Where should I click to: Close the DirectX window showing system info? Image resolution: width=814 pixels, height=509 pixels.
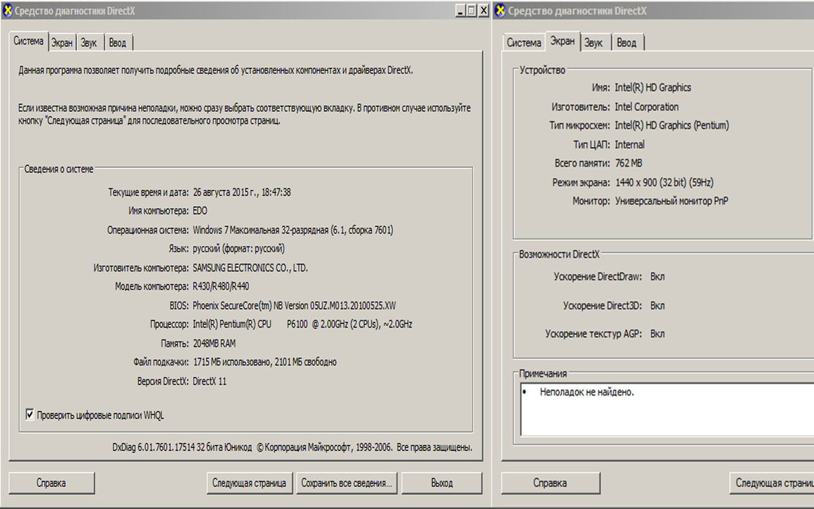point(484,11)
